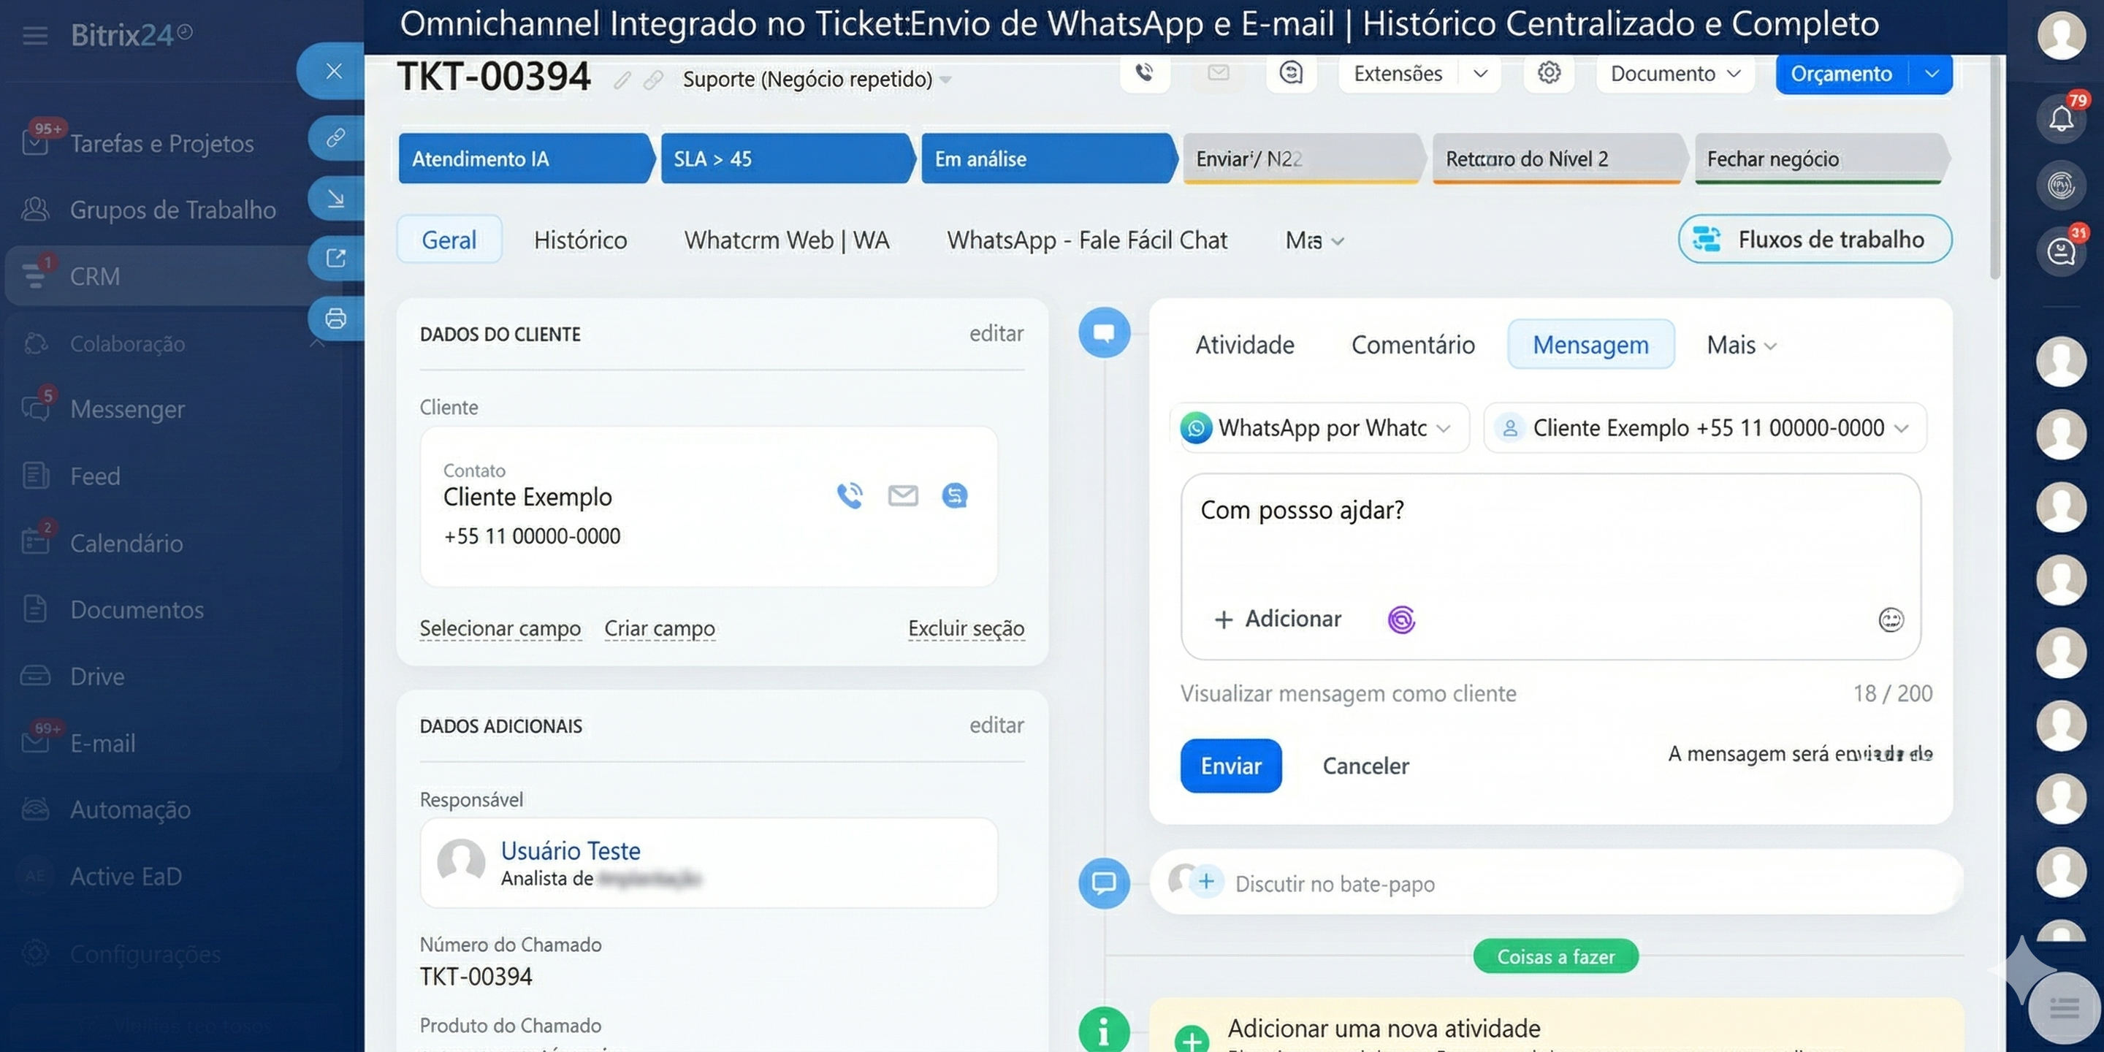Switch to the Atividade tab
The image size is (2104, 1052).
click(1244, 346)
